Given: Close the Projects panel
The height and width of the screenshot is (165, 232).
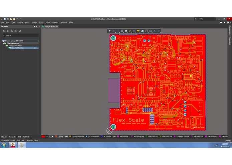Looking at the screenshot, I should pyautogui.click(x=39, y=26).
